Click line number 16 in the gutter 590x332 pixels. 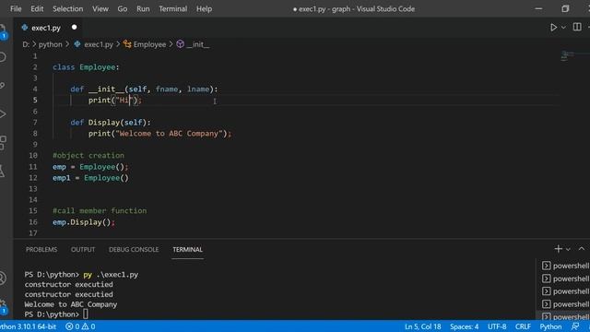tap(33, 222)
